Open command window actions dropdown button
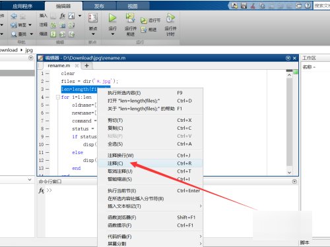The image size is (330, 247). tap(294, 182)
